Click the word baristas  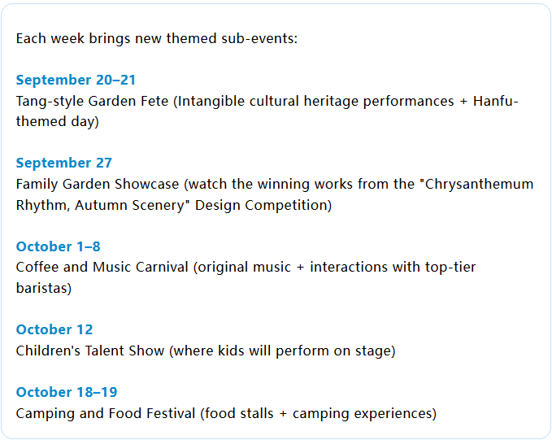click(41, 288)
